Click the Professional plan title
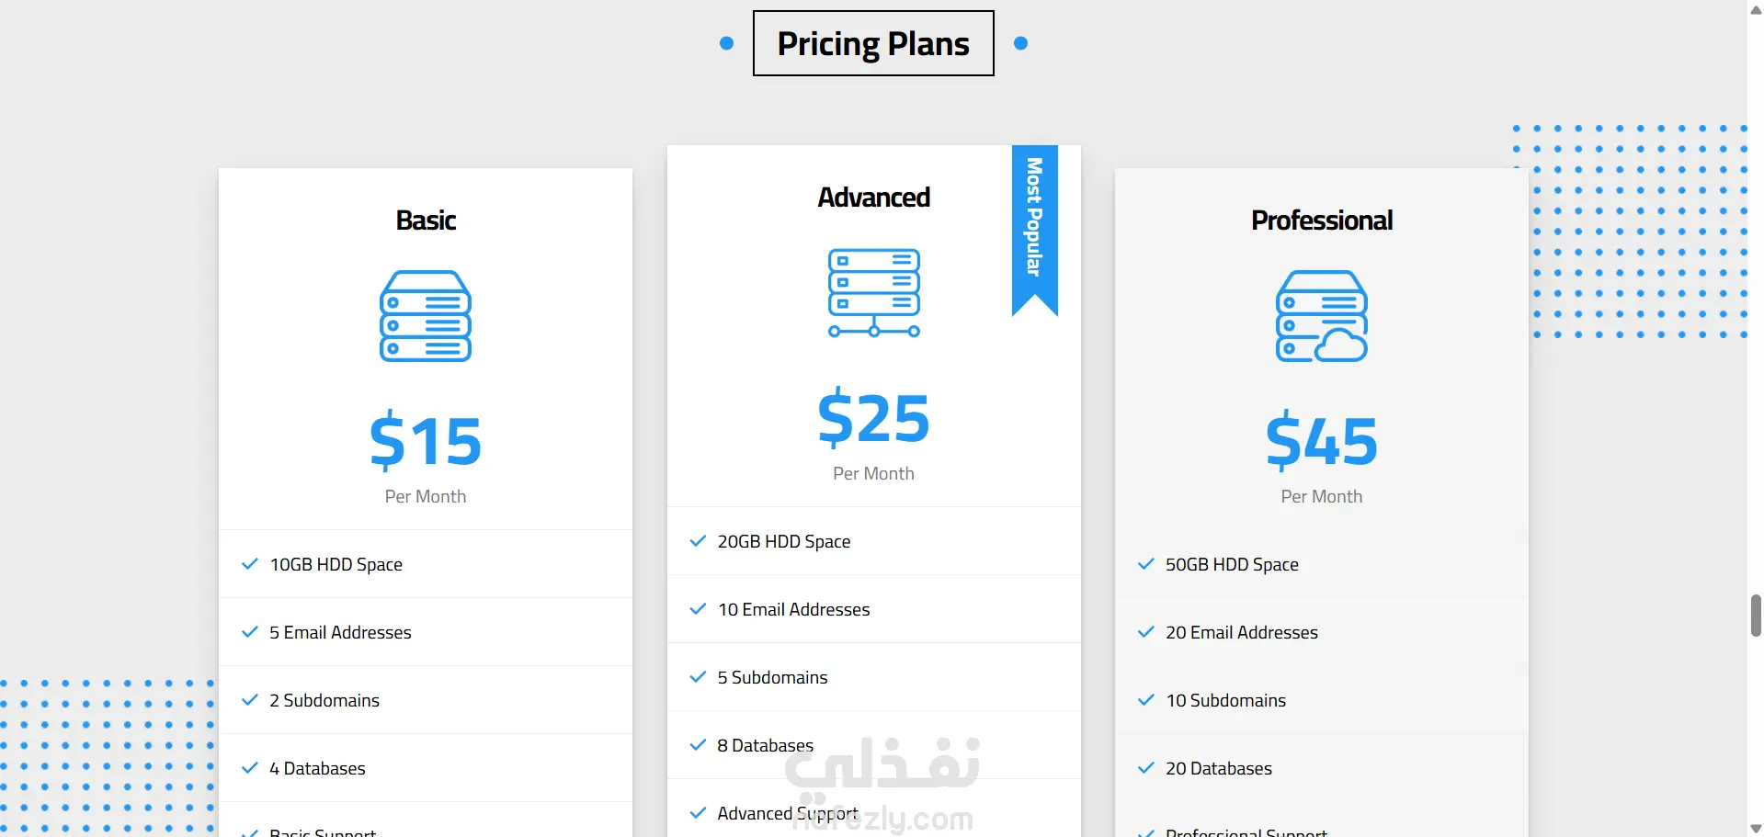This screenshot has height=837, width=1764. click(x=1322, y=221)
